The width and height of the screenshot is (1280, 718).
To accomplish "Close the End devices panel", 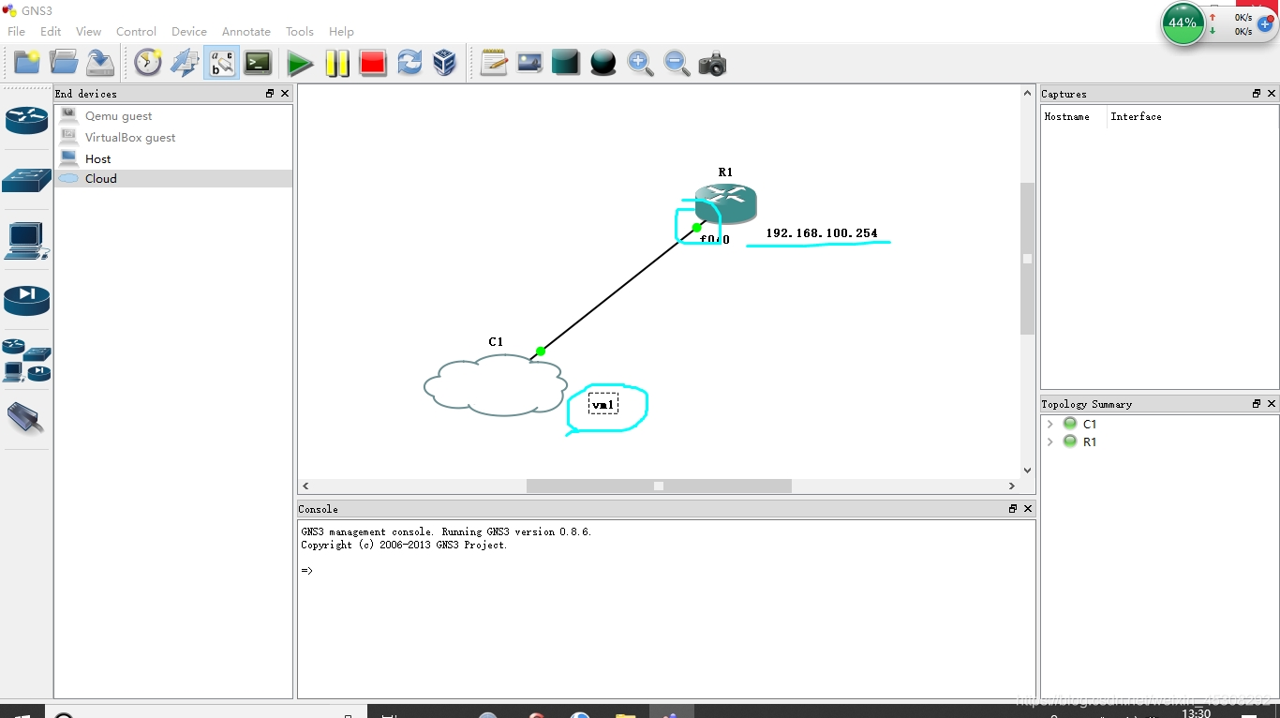I will (285, 94).
